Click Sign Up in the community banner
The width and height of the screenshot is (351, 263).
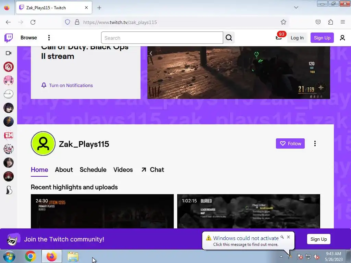[x=318, y=239]
